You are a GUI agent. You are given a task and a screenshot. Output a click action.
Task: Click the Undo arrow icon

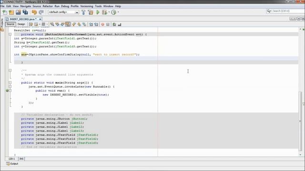click(34, 12)
